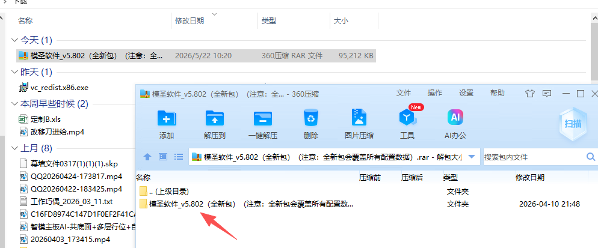Open the feedback message icon in title bar
The image size is (598, 248).
click(547, 93)
